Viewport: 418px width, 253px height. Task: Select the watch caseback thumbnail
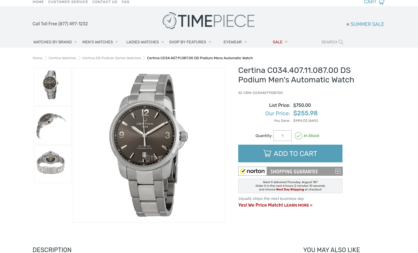click(53, 164)
